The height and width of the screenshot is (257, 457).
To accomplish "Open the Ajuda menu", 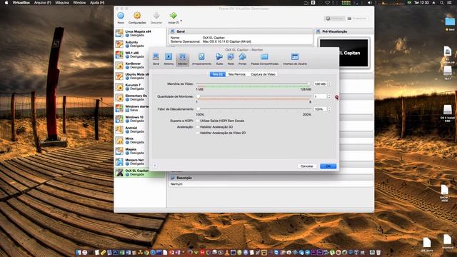I will (97, 3).
